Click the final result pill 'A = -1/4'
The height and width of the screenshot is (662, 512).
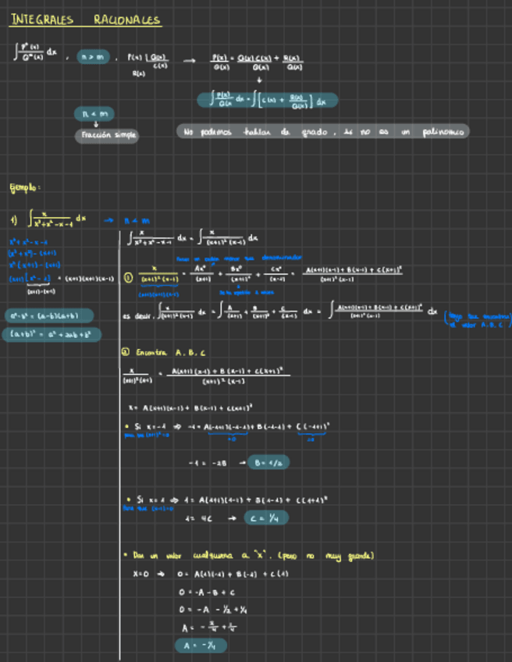tap(201, 646)
